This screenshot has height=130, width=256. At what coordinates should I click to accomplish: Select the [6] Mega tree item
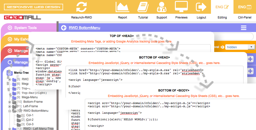click(23, 84)
